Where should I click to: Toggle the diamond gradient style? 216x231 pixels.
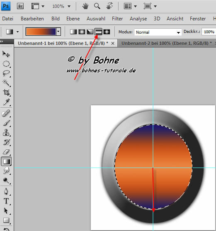coord(107,32)
